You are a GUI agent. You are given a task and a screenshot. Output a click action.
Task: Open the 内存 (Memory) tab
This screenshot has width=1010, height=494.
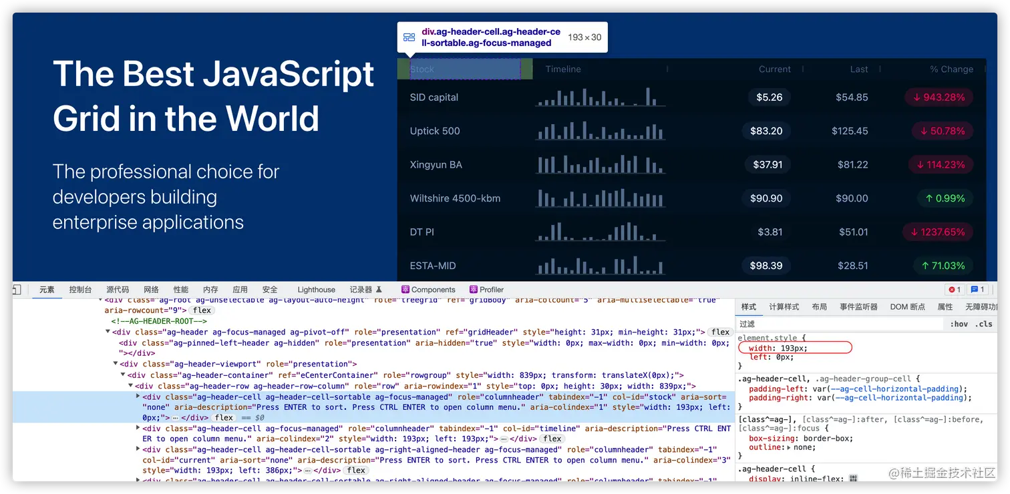[211, 290]
